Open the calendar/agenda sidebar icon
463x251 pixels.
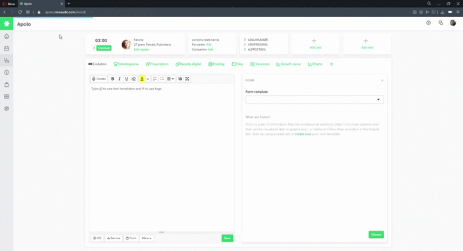(7, 49)
